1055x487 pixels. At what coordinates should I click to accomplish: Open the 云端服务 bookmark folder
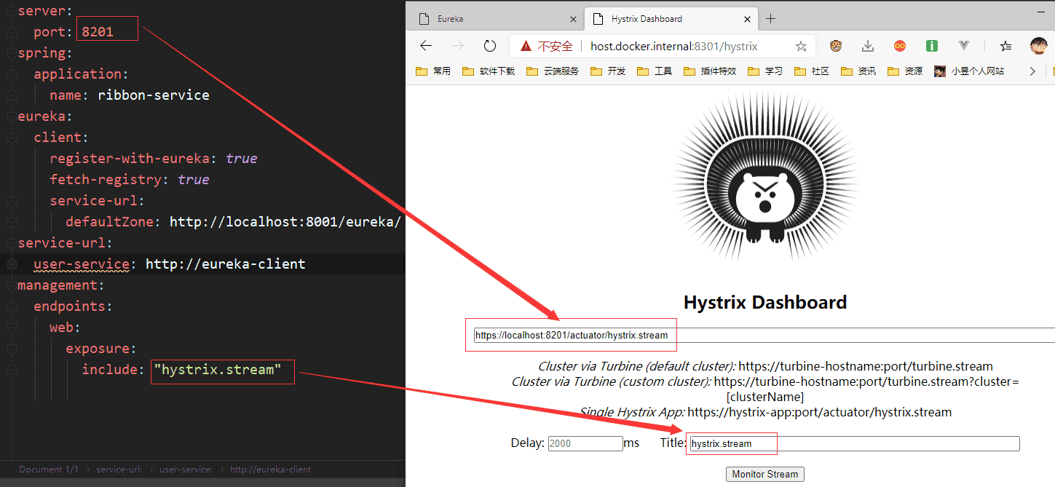click(x=553, y=71)
